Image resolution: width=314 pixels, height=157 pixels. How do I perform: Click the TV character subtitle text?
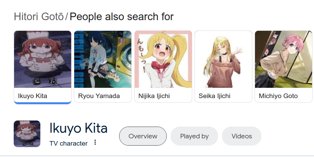point(69,143)
